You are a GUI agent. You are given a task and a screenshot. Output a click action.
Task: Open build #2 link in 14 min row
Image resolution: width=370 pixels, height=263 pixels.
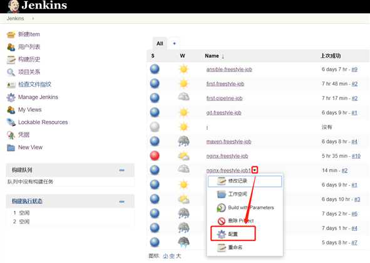coord(344,170)
